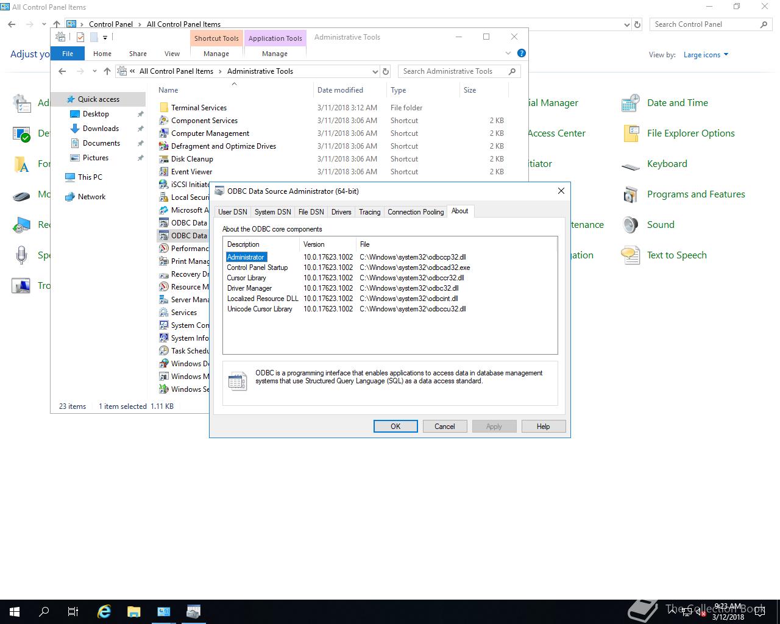
Task: Select Downloads in navigation pane
Action: (x=101, y=129)
